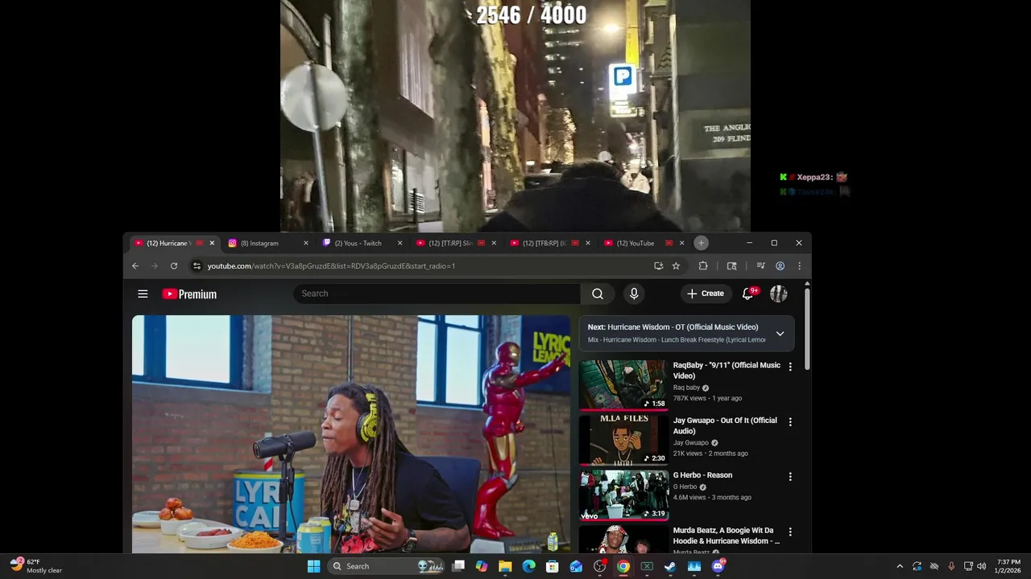Open site information icon in address bar
Image resolution: width=1031 pixels, height=579 pixels.
(197, 266)
